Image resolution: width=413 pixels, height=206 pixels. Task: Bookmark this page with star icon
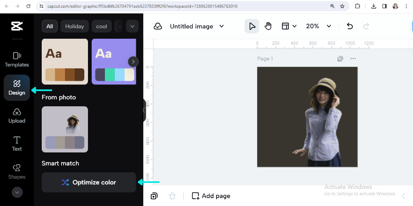(342, 6)
